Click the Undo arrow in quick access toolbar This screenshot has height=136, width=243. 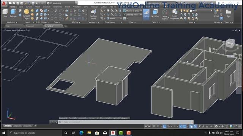(x=37, y=3)
